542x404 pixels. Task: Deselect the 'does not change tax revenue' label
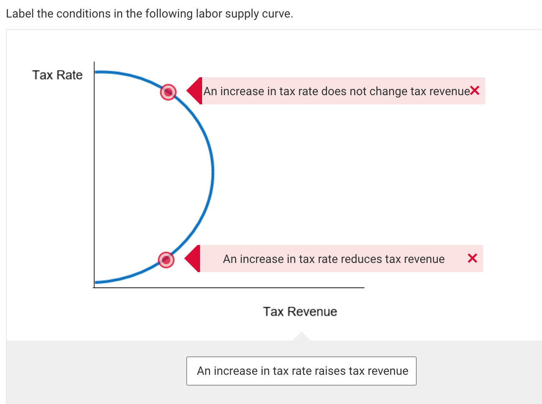pos(475,91)
